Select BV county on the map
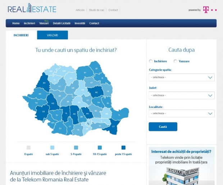 pos(79,103)
